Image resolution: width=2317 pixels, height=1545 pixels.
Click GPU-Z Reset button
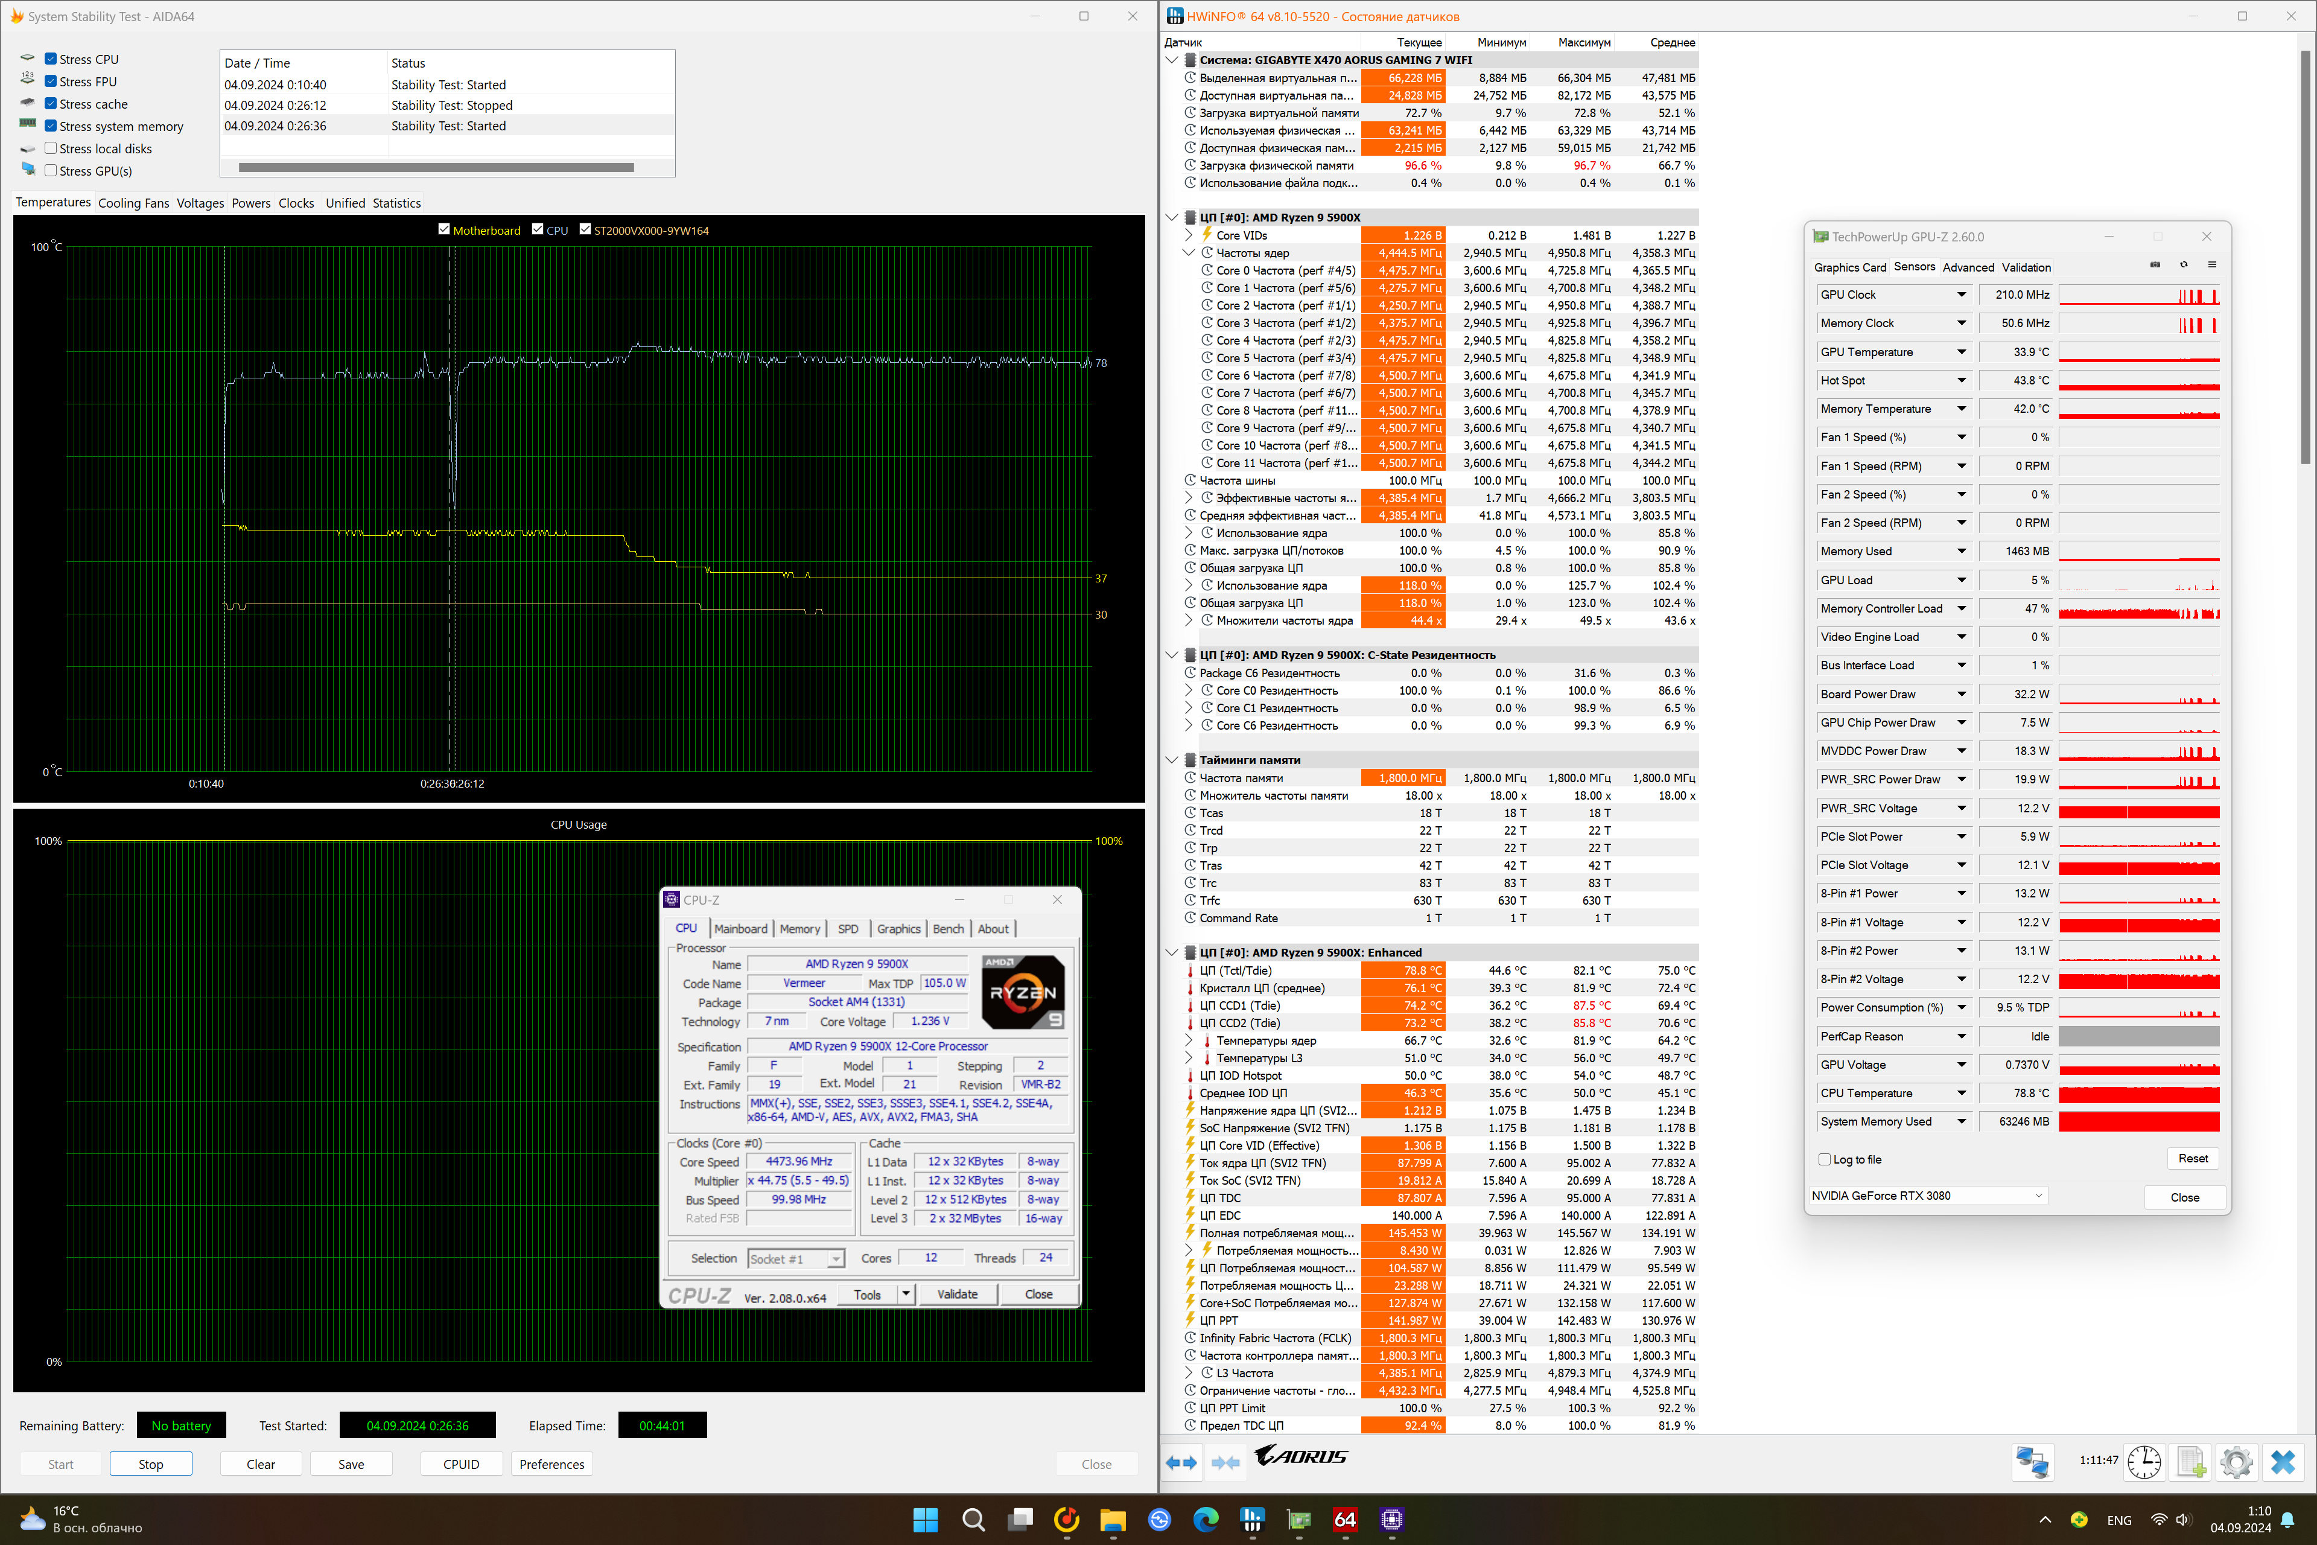click(2192, 1158)
